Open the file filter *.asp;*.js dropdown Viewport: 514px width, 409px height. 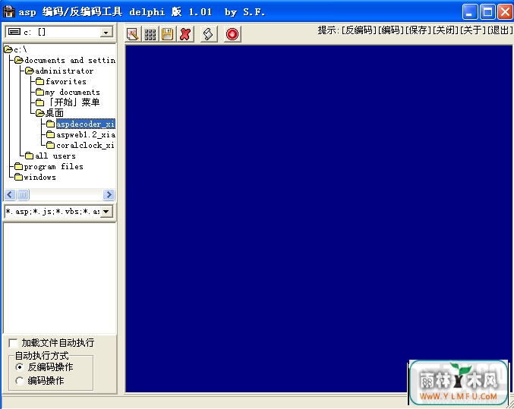(106, 212)
